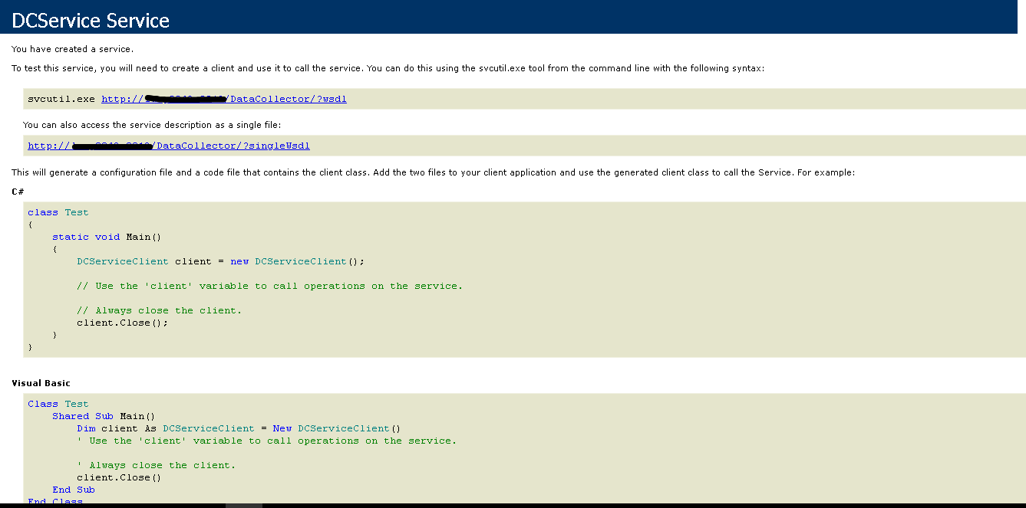1026x508 pixels.
Task: Click "class Test" in the C# code
Action: coord(58,212)
